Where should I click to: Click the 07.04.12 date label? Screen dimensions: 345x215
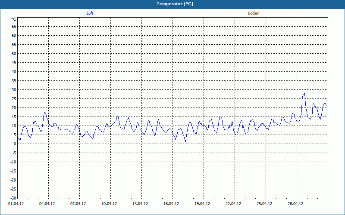point(78,204)
